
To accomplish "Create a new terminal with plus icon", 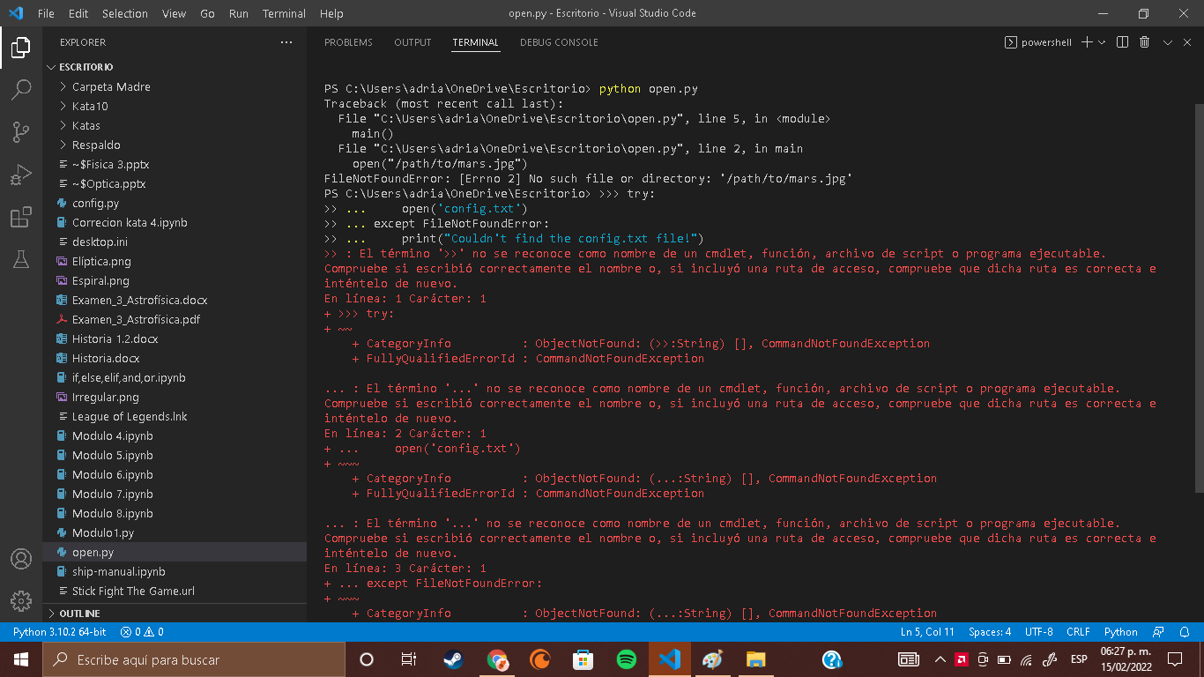I will point(1087,42).
